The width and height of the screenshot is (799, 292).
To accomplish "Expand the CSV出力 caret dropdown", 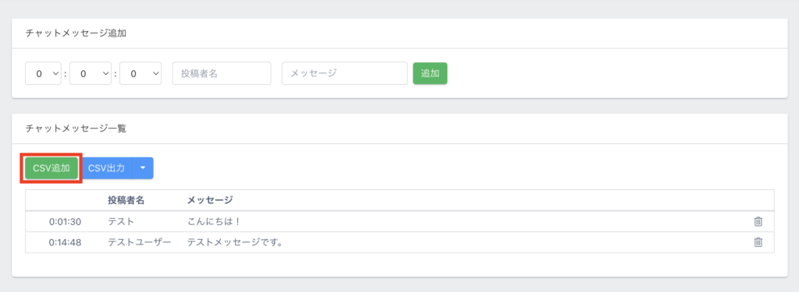I will [x=143, y=168].
